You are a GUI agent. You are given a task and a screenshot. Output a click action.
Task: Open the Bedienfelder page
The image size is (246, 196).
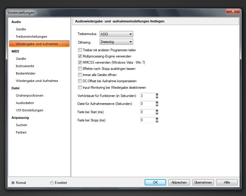click(x=26, y=73)
